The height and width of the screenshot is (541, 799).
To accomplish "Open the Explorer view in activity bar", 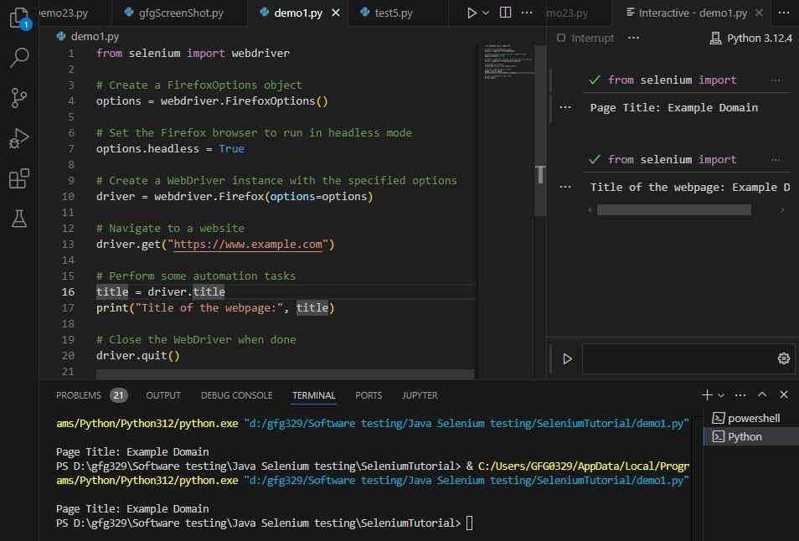I will click(19, 18).
